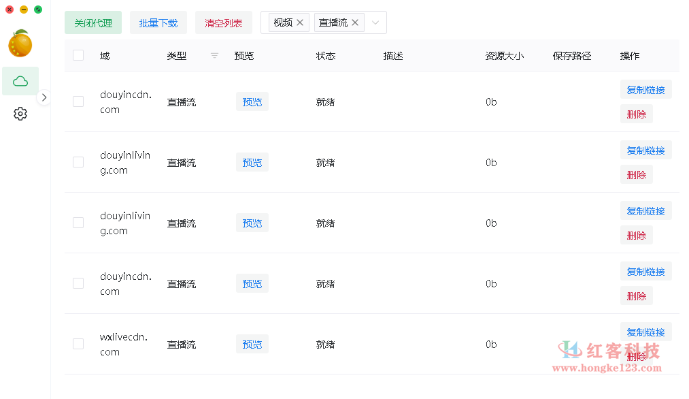Click 直播流 type in wxlivecdn.com row
The image size is (689, 399).
182,345
